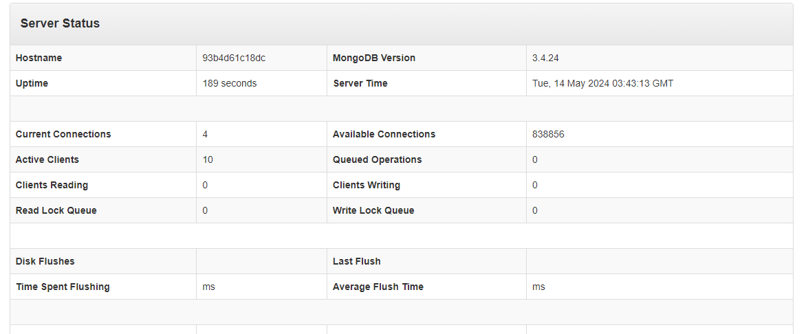808x334 pixels.
Task: Select the Available Connections value 838856
Action: coord(548,134)
